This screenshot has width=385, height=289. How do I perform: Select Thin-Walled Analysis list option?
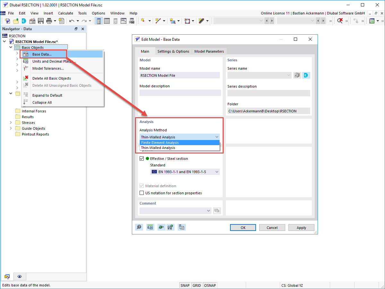pyautogui.click(x=180, y=148)
